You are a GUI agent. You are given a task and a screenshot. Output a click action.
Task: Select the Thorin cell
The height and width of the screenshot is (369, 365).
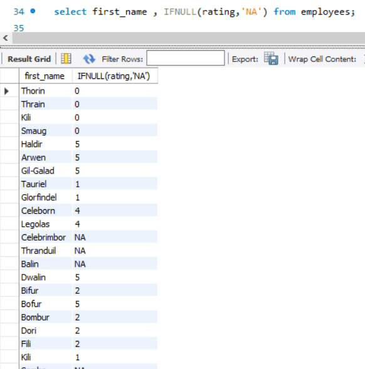tap(46, 91)
